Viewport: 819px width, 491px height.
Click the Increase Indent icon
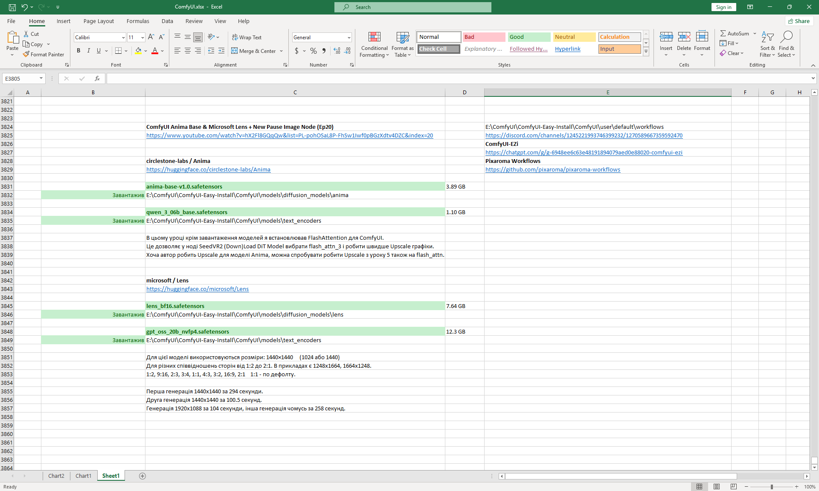coord(221,51)
